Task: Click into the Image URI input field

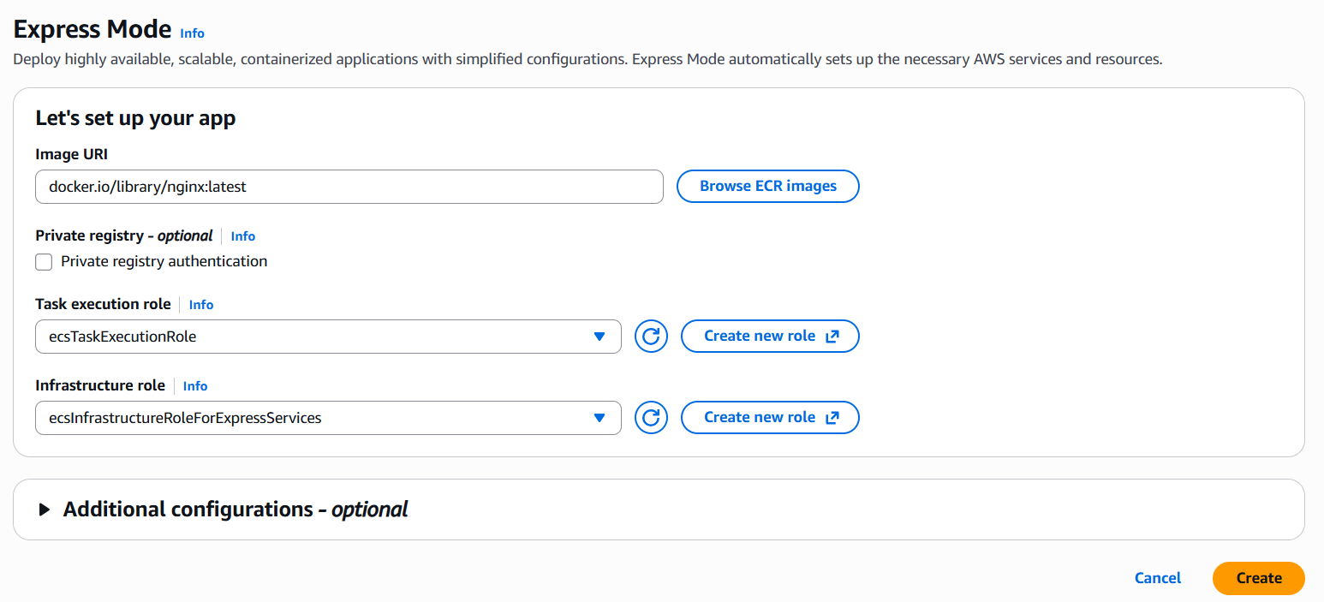Action: (349, 186)
